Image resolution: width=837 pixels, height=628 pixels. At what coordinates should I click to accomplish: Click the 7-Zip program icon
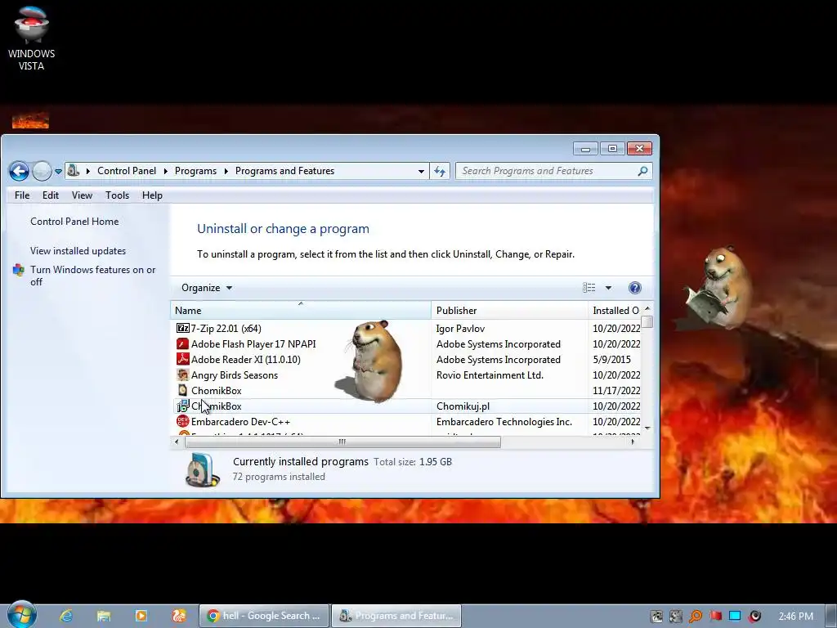click(182, 328)
